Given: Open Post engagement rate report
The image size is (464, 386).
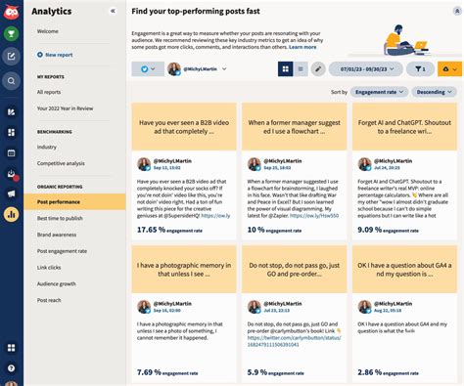Looking at the screenshot, I should point(62,251).
